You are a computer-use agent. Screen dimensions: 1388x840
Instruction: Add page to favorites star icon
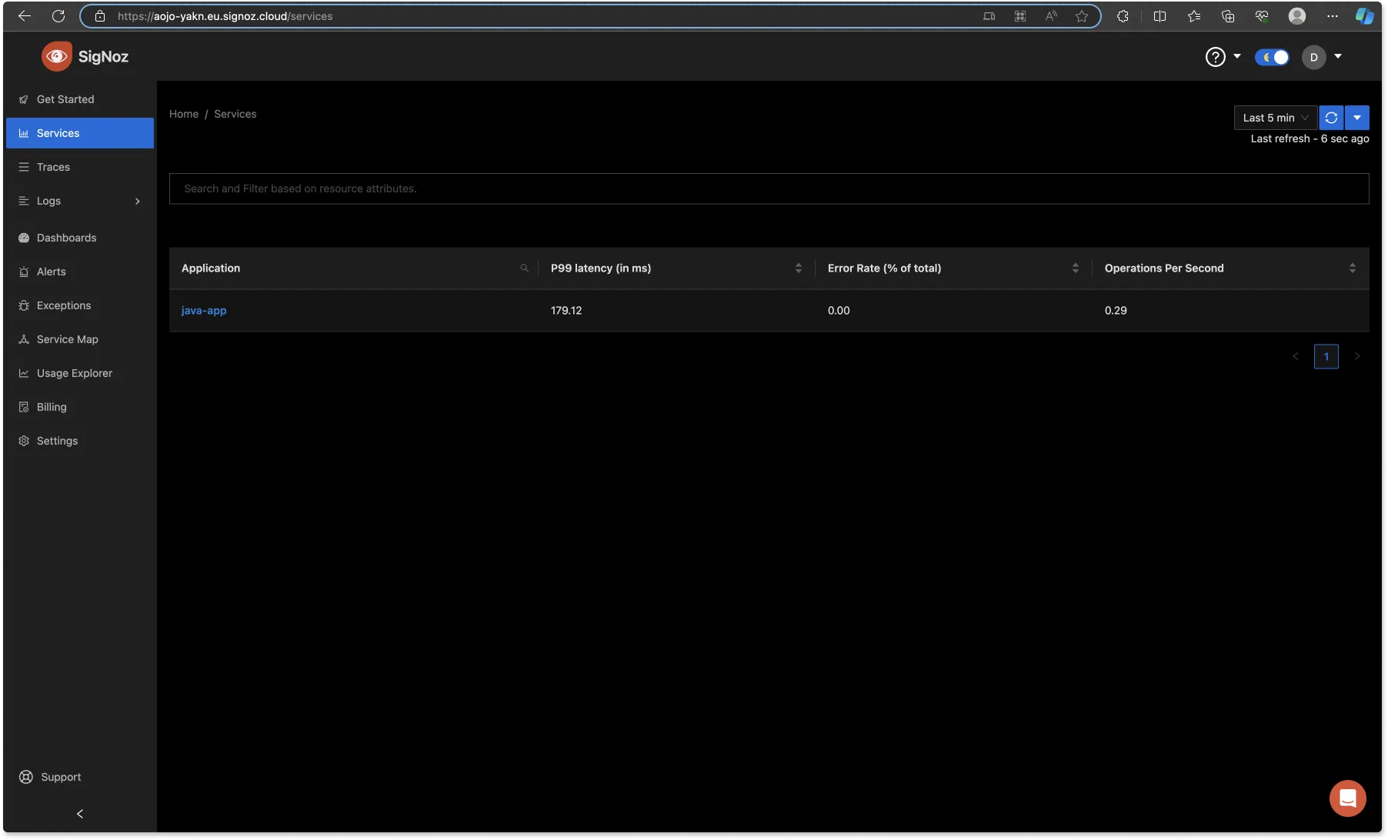click(1082, 16)
